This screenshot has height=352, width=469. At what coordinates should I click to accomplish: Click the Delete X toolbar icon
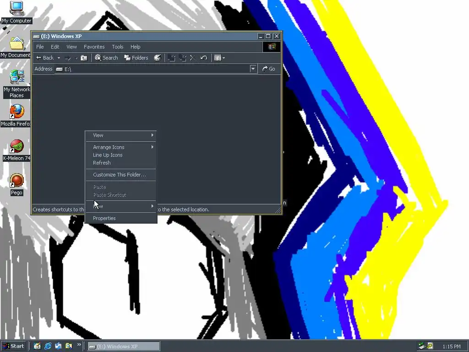193,58
